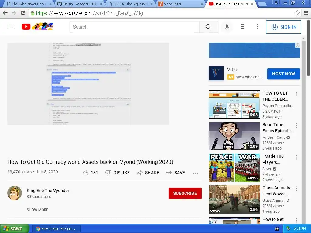Mute the tab using speaker icon
Screen dimensions: 311x233
click(248, 4)
